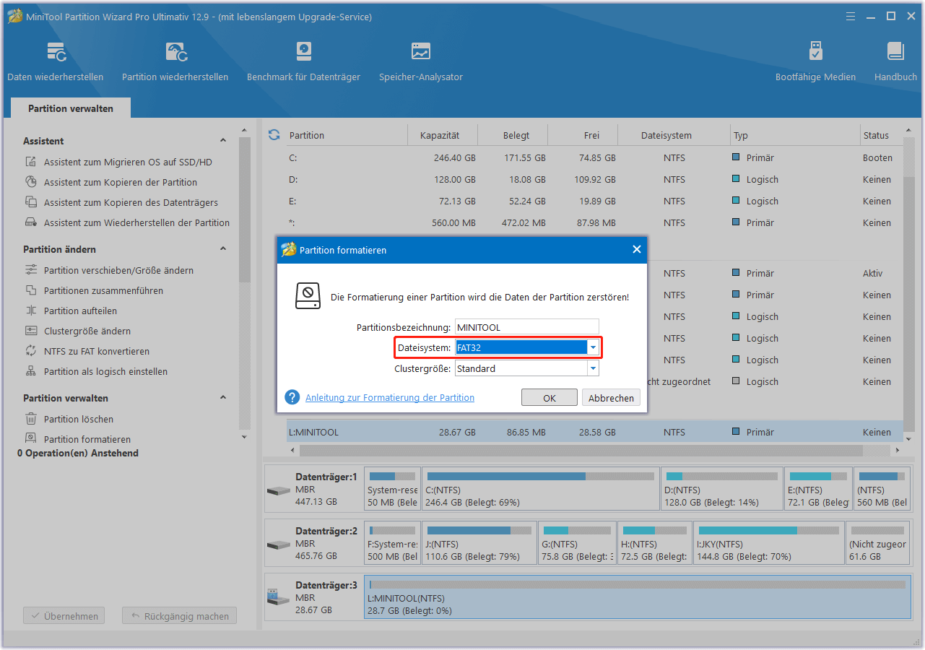Close the Partition formatieren dialog
This screenshot has width=925, height=650.
pyautogui.click(x=637, y=249)
